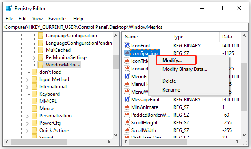The height and width of the screenshot is (149, 251).
Task: Click the IconVert string value icon
Action: click(x=127, y=68)
